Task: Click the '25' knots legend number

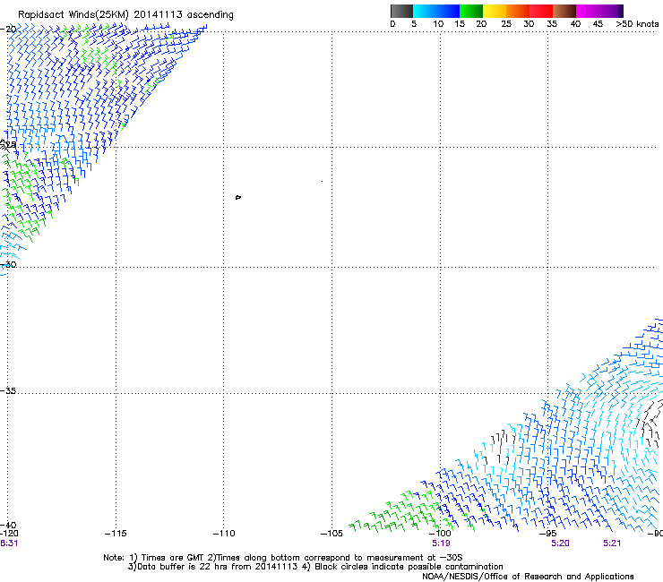Action: (x=506, y=24)
